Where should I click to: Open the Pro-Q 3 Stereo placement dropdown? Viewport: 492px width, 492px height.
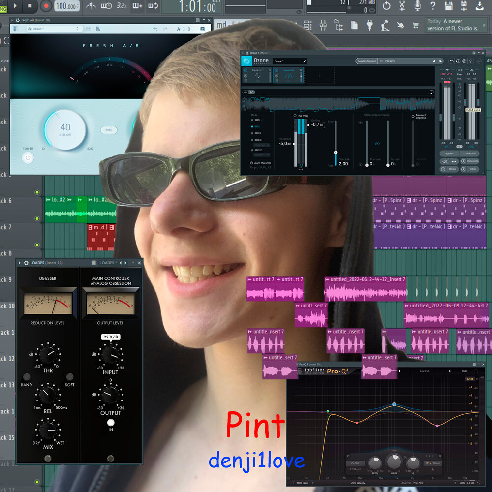coord(433,463)
